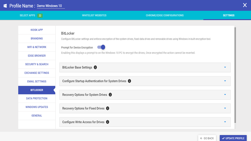Toggle Prompt for Device Encryption switch
The height and width of the screenshot is (141, 251).
[101, 47]
